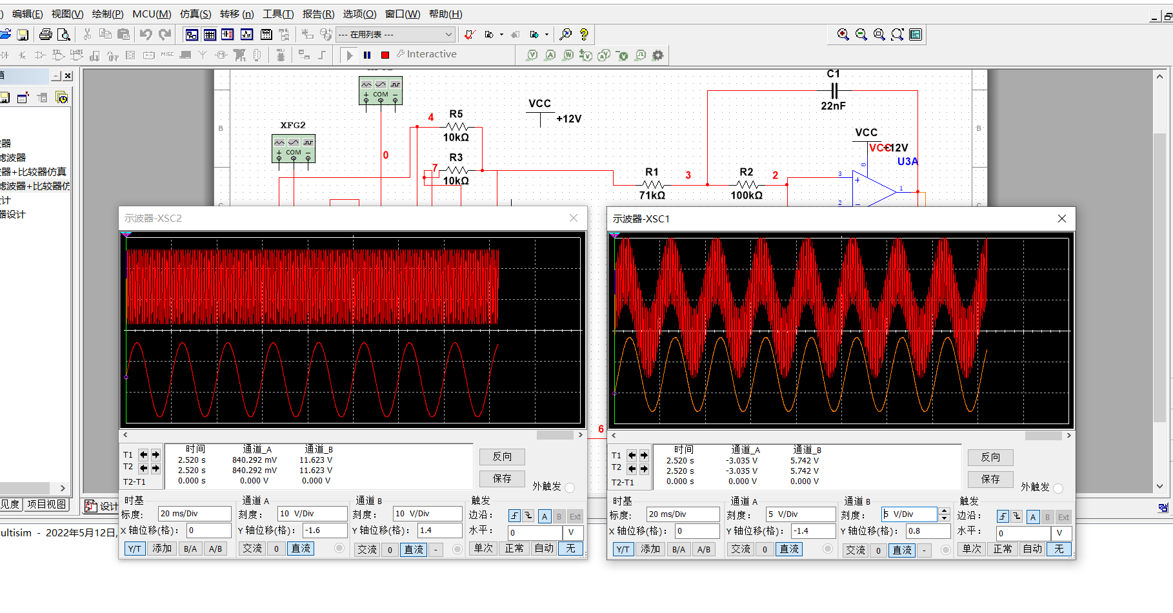Select Y/T mode in XSC2 timebase
Viewport: 1173px width, 613px height.
[134, 549]
